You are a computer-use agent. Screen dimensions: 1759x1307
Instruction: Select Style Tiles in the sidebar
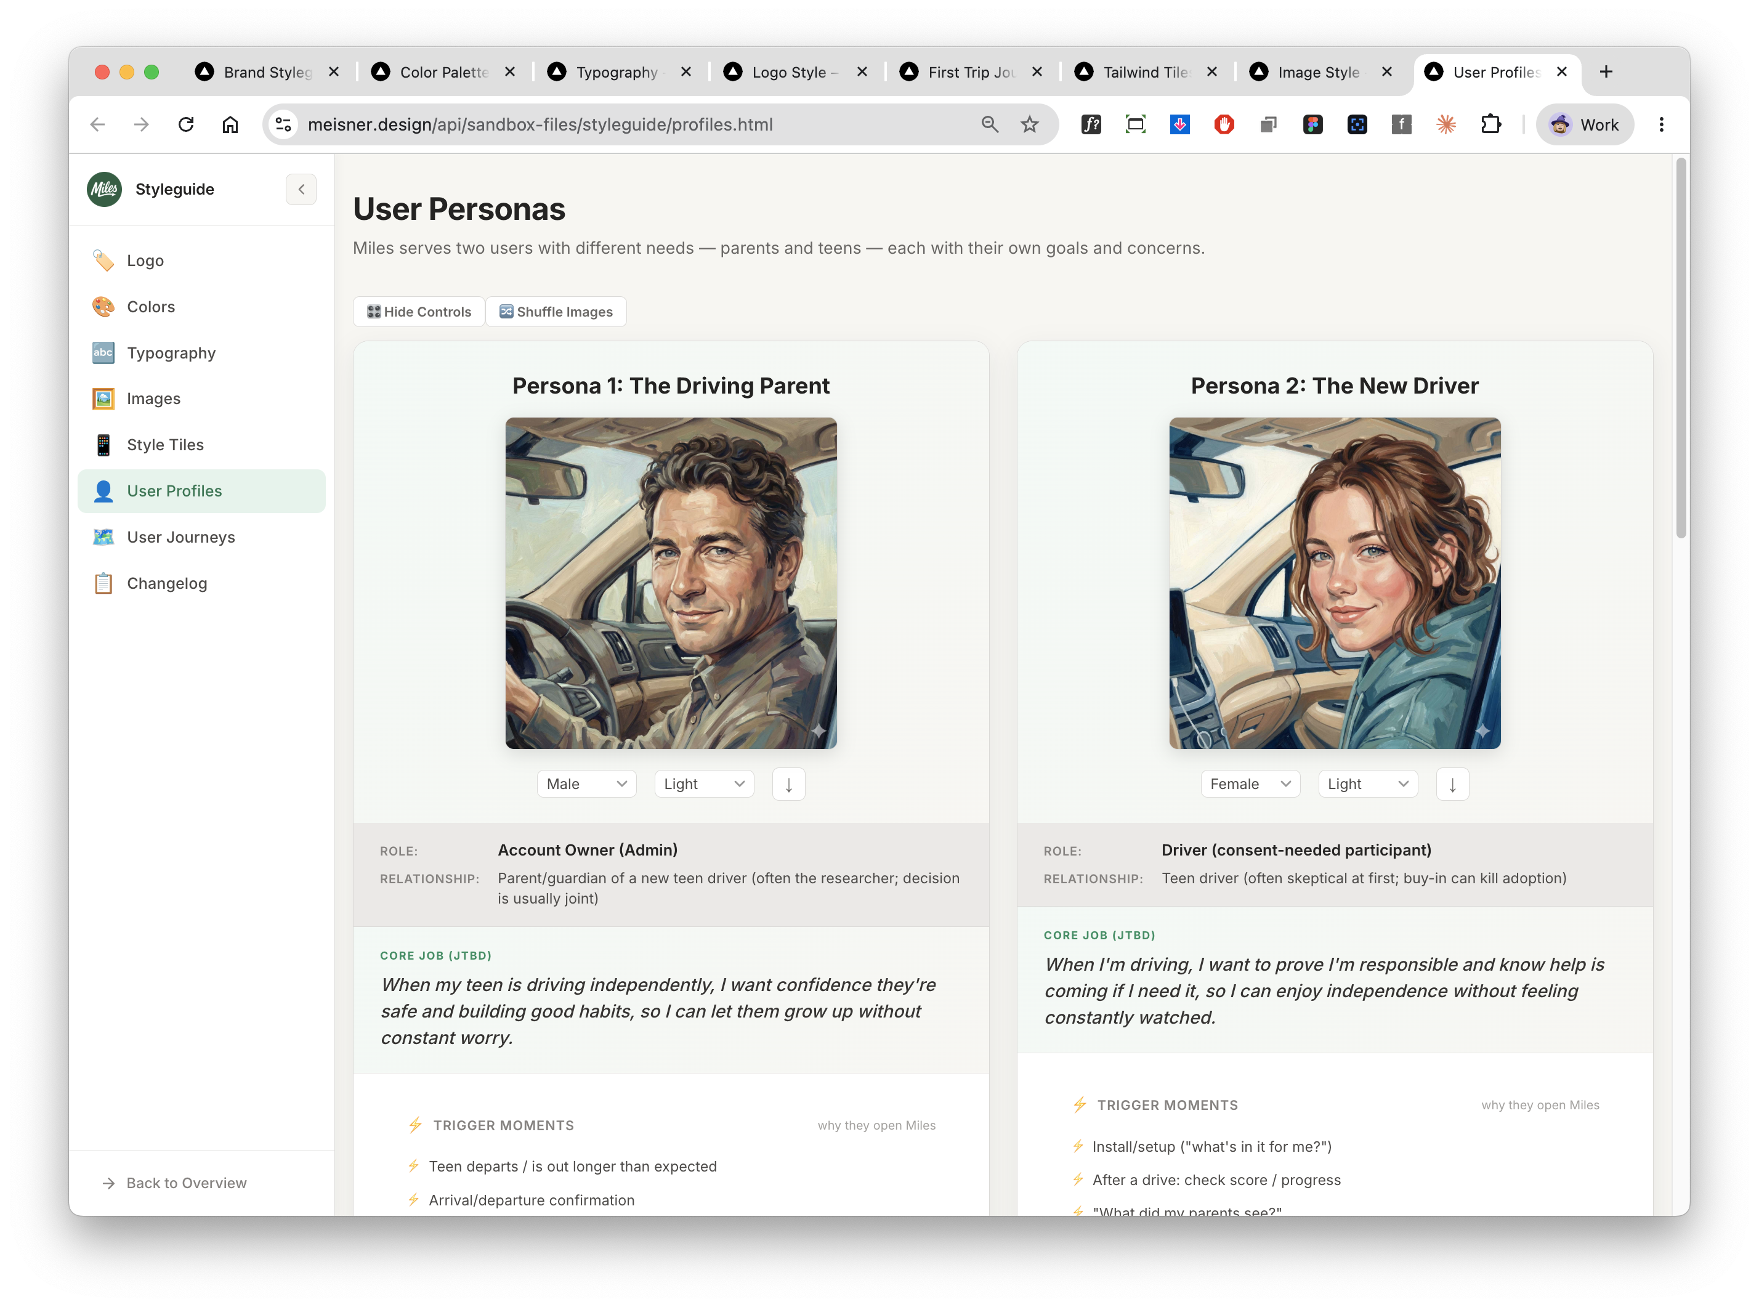pos(201,445)
